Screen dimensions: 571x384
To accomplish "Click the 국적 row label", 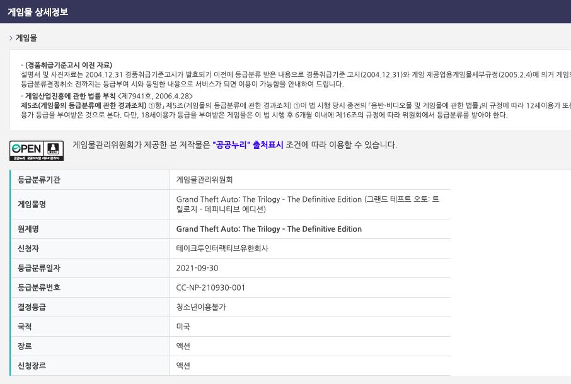I will pos(25,327).
